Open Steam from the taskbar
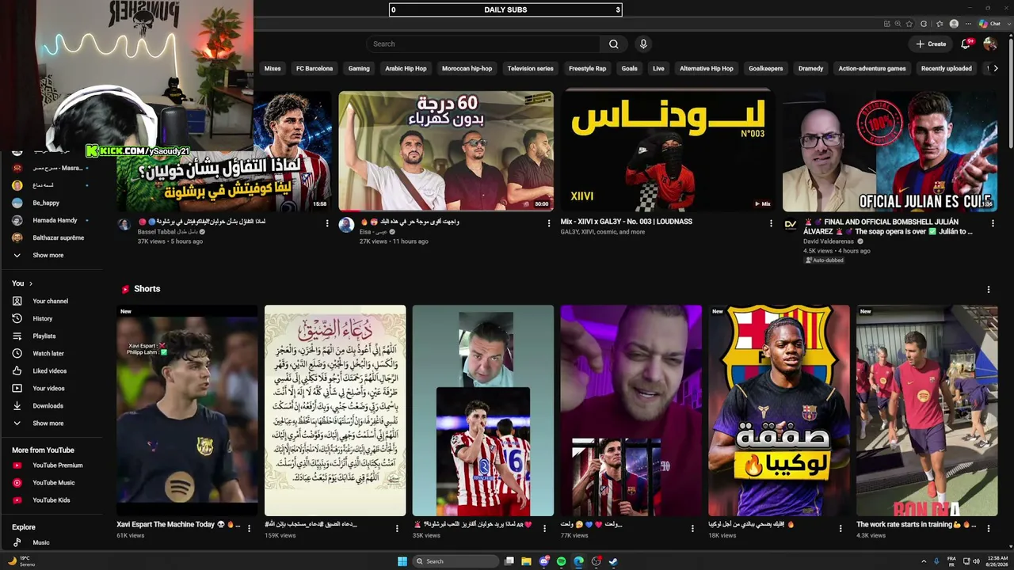The height and width of the screenshot is (570, 1014). point(613,561)
